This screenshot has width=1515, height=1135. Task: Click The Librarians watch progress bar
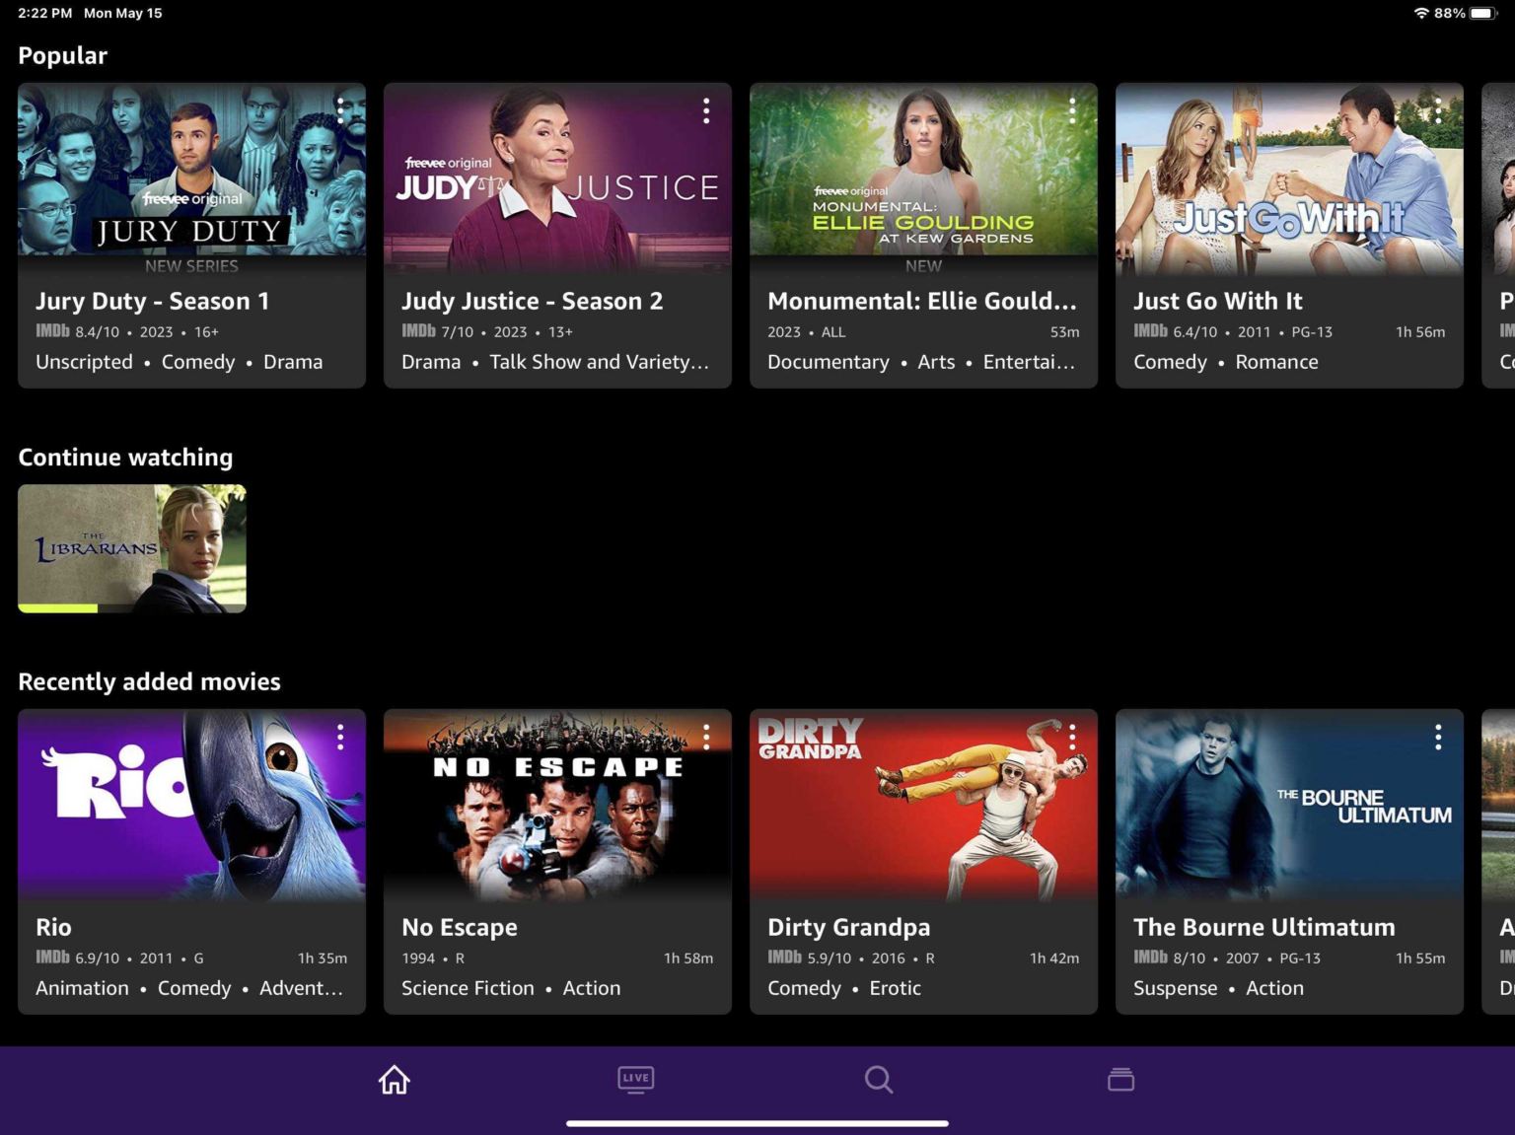coord(132,608)
